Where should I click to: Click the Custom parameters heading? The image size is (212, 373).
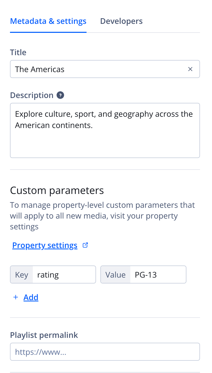57,191
